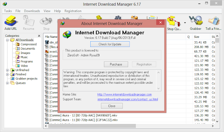Click the licensed-to ZeroSoft name text
The image size is (224, 132).
(x=83, y=55)
